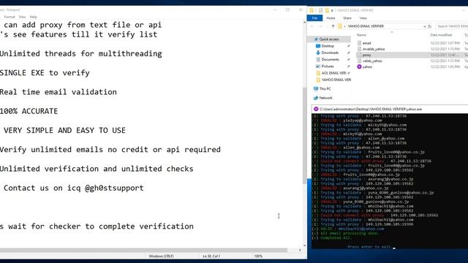Select the email text file

point(366,43)
